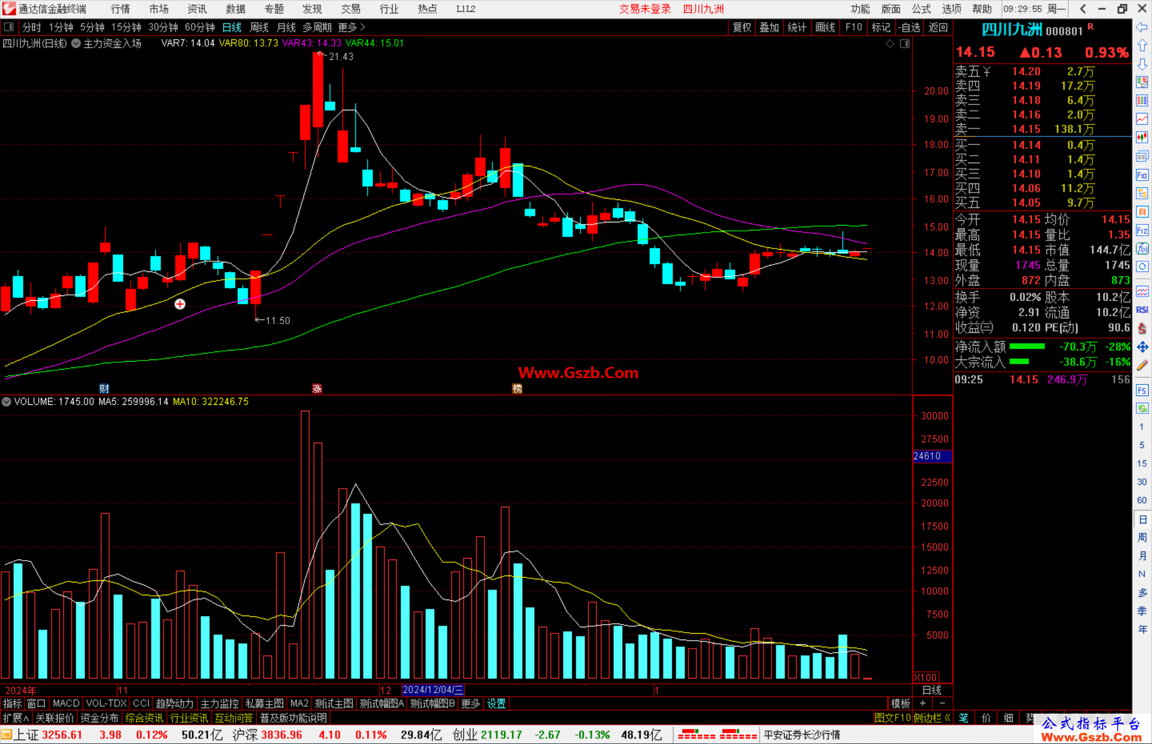Open the 模板 template selector
Viewport: 1152px width, 744px height.
click(900, 703)
